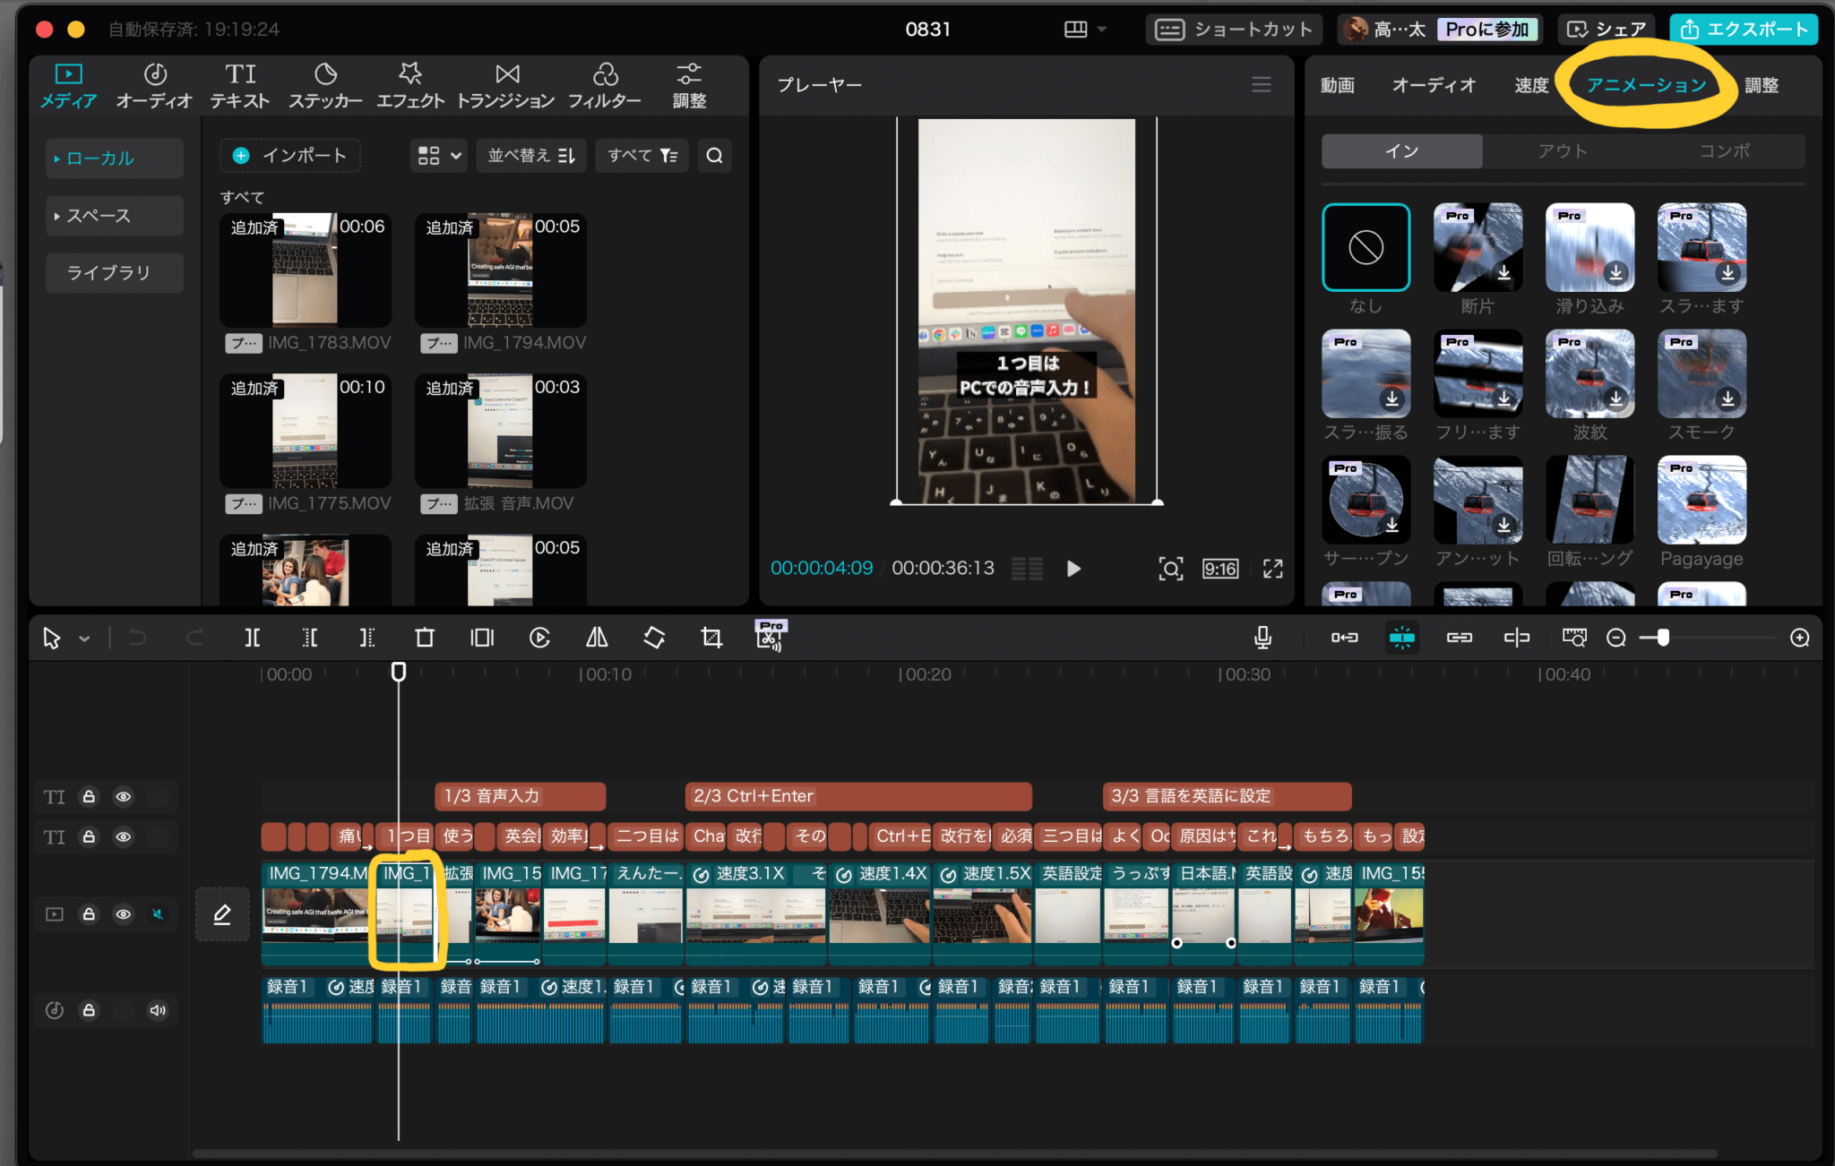The height and width of the screenshot is (1166, 1835).
Task: Mute the audio track speaker icon
Action: point(158,1010)
